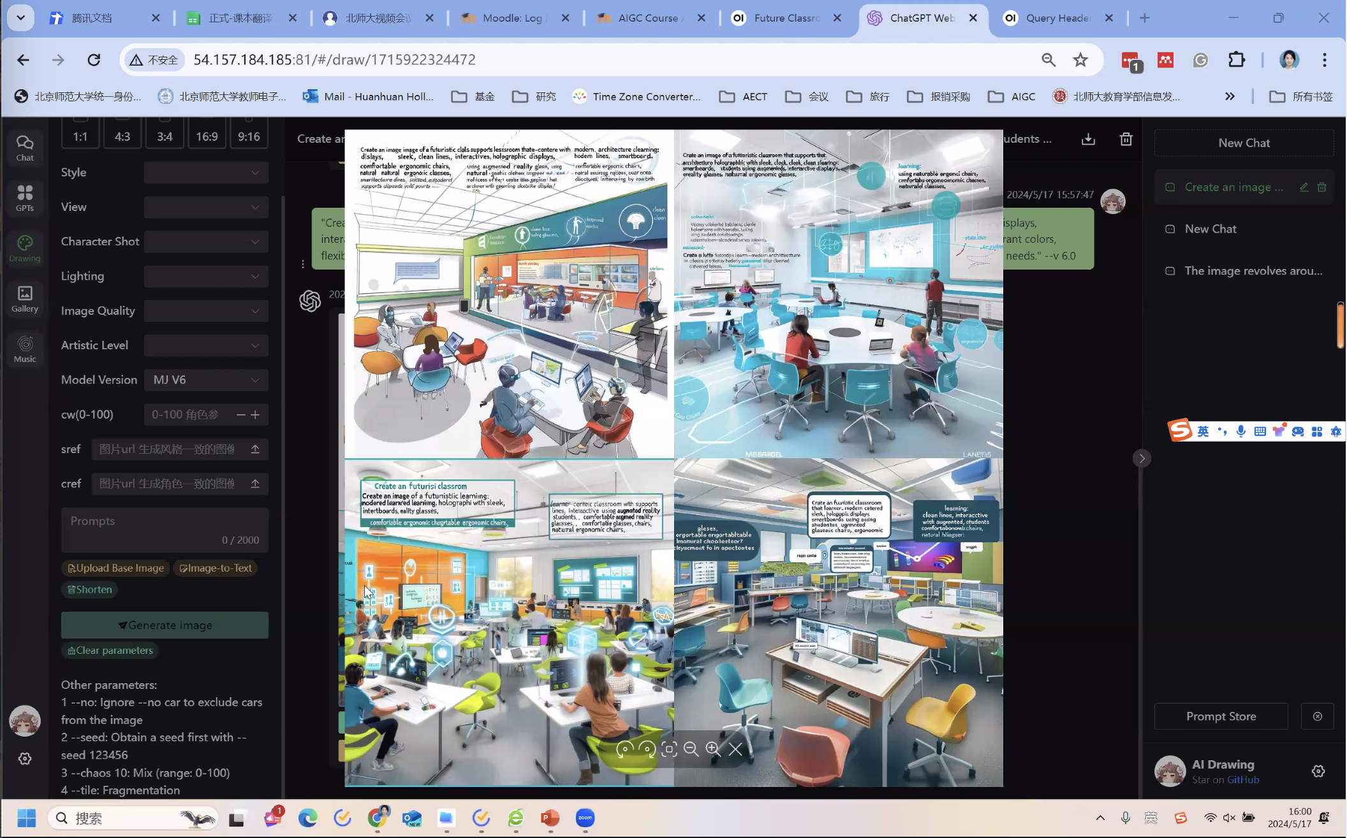Expand the Lighting dropdown

[206, 276]
